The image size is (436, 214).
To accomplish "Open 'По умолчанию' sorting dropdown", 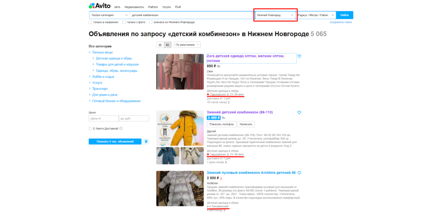I will (x=187, y=45).
